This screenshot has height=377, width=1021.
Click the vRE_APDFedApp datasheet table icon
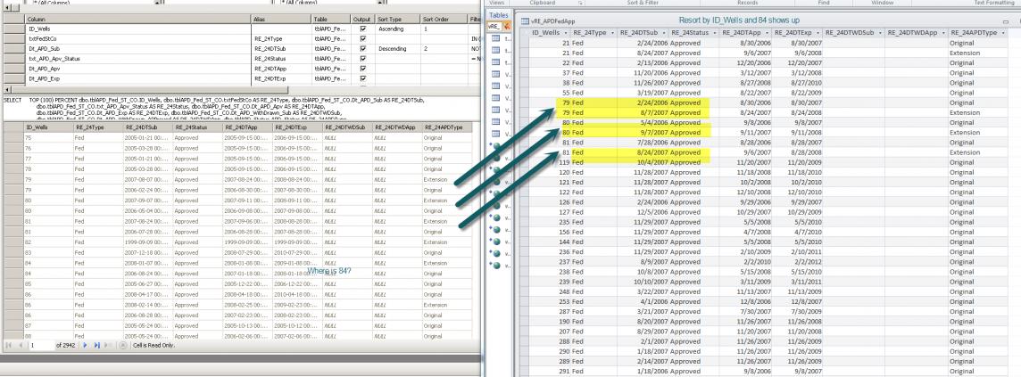point(525,20)
